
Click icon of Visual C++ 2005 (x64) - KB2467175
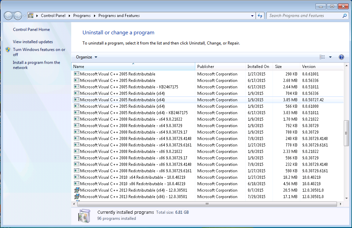point(77,112)
